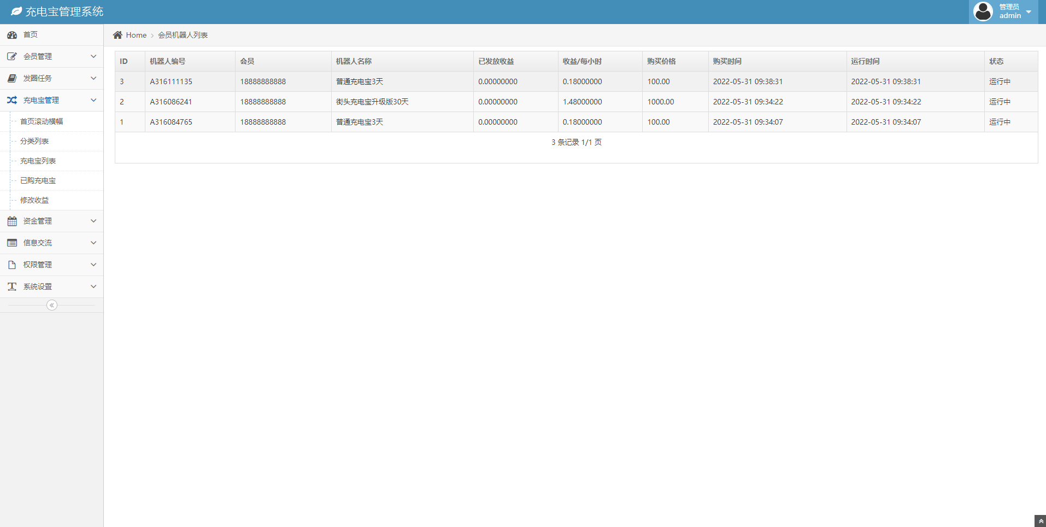Collapse the 充电宝管理 menu chevron

[93, 100]
